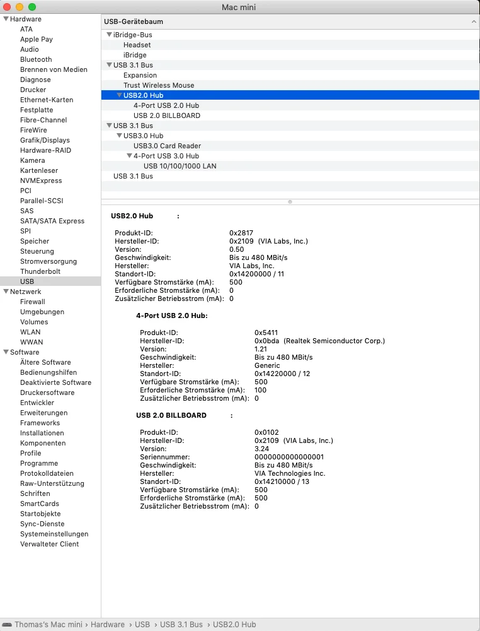The image size is (480, 631).
Task: Select Verwalteter Client in the sidebar
Action: (x=49, y=544)
